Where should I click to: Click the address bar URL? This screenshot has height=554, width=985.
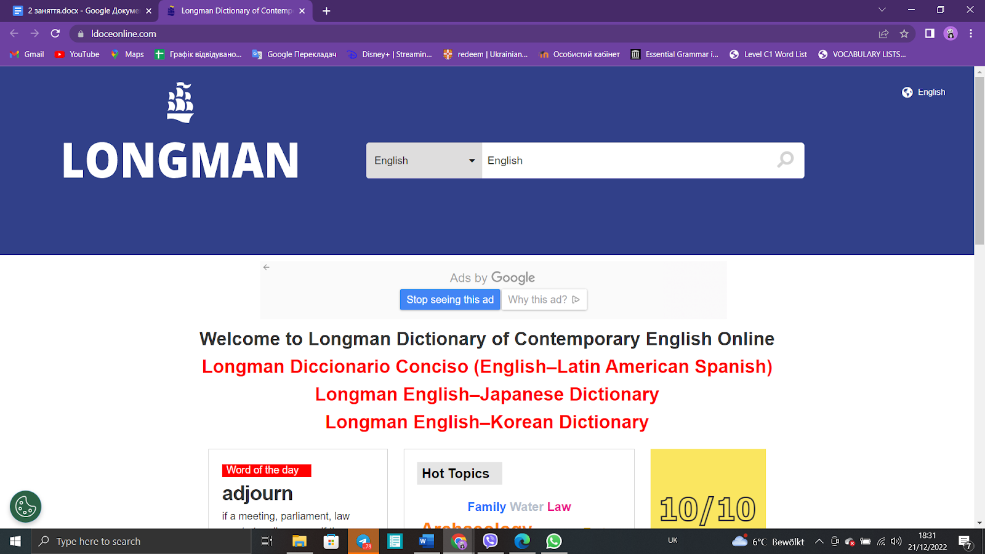(123, 34)
